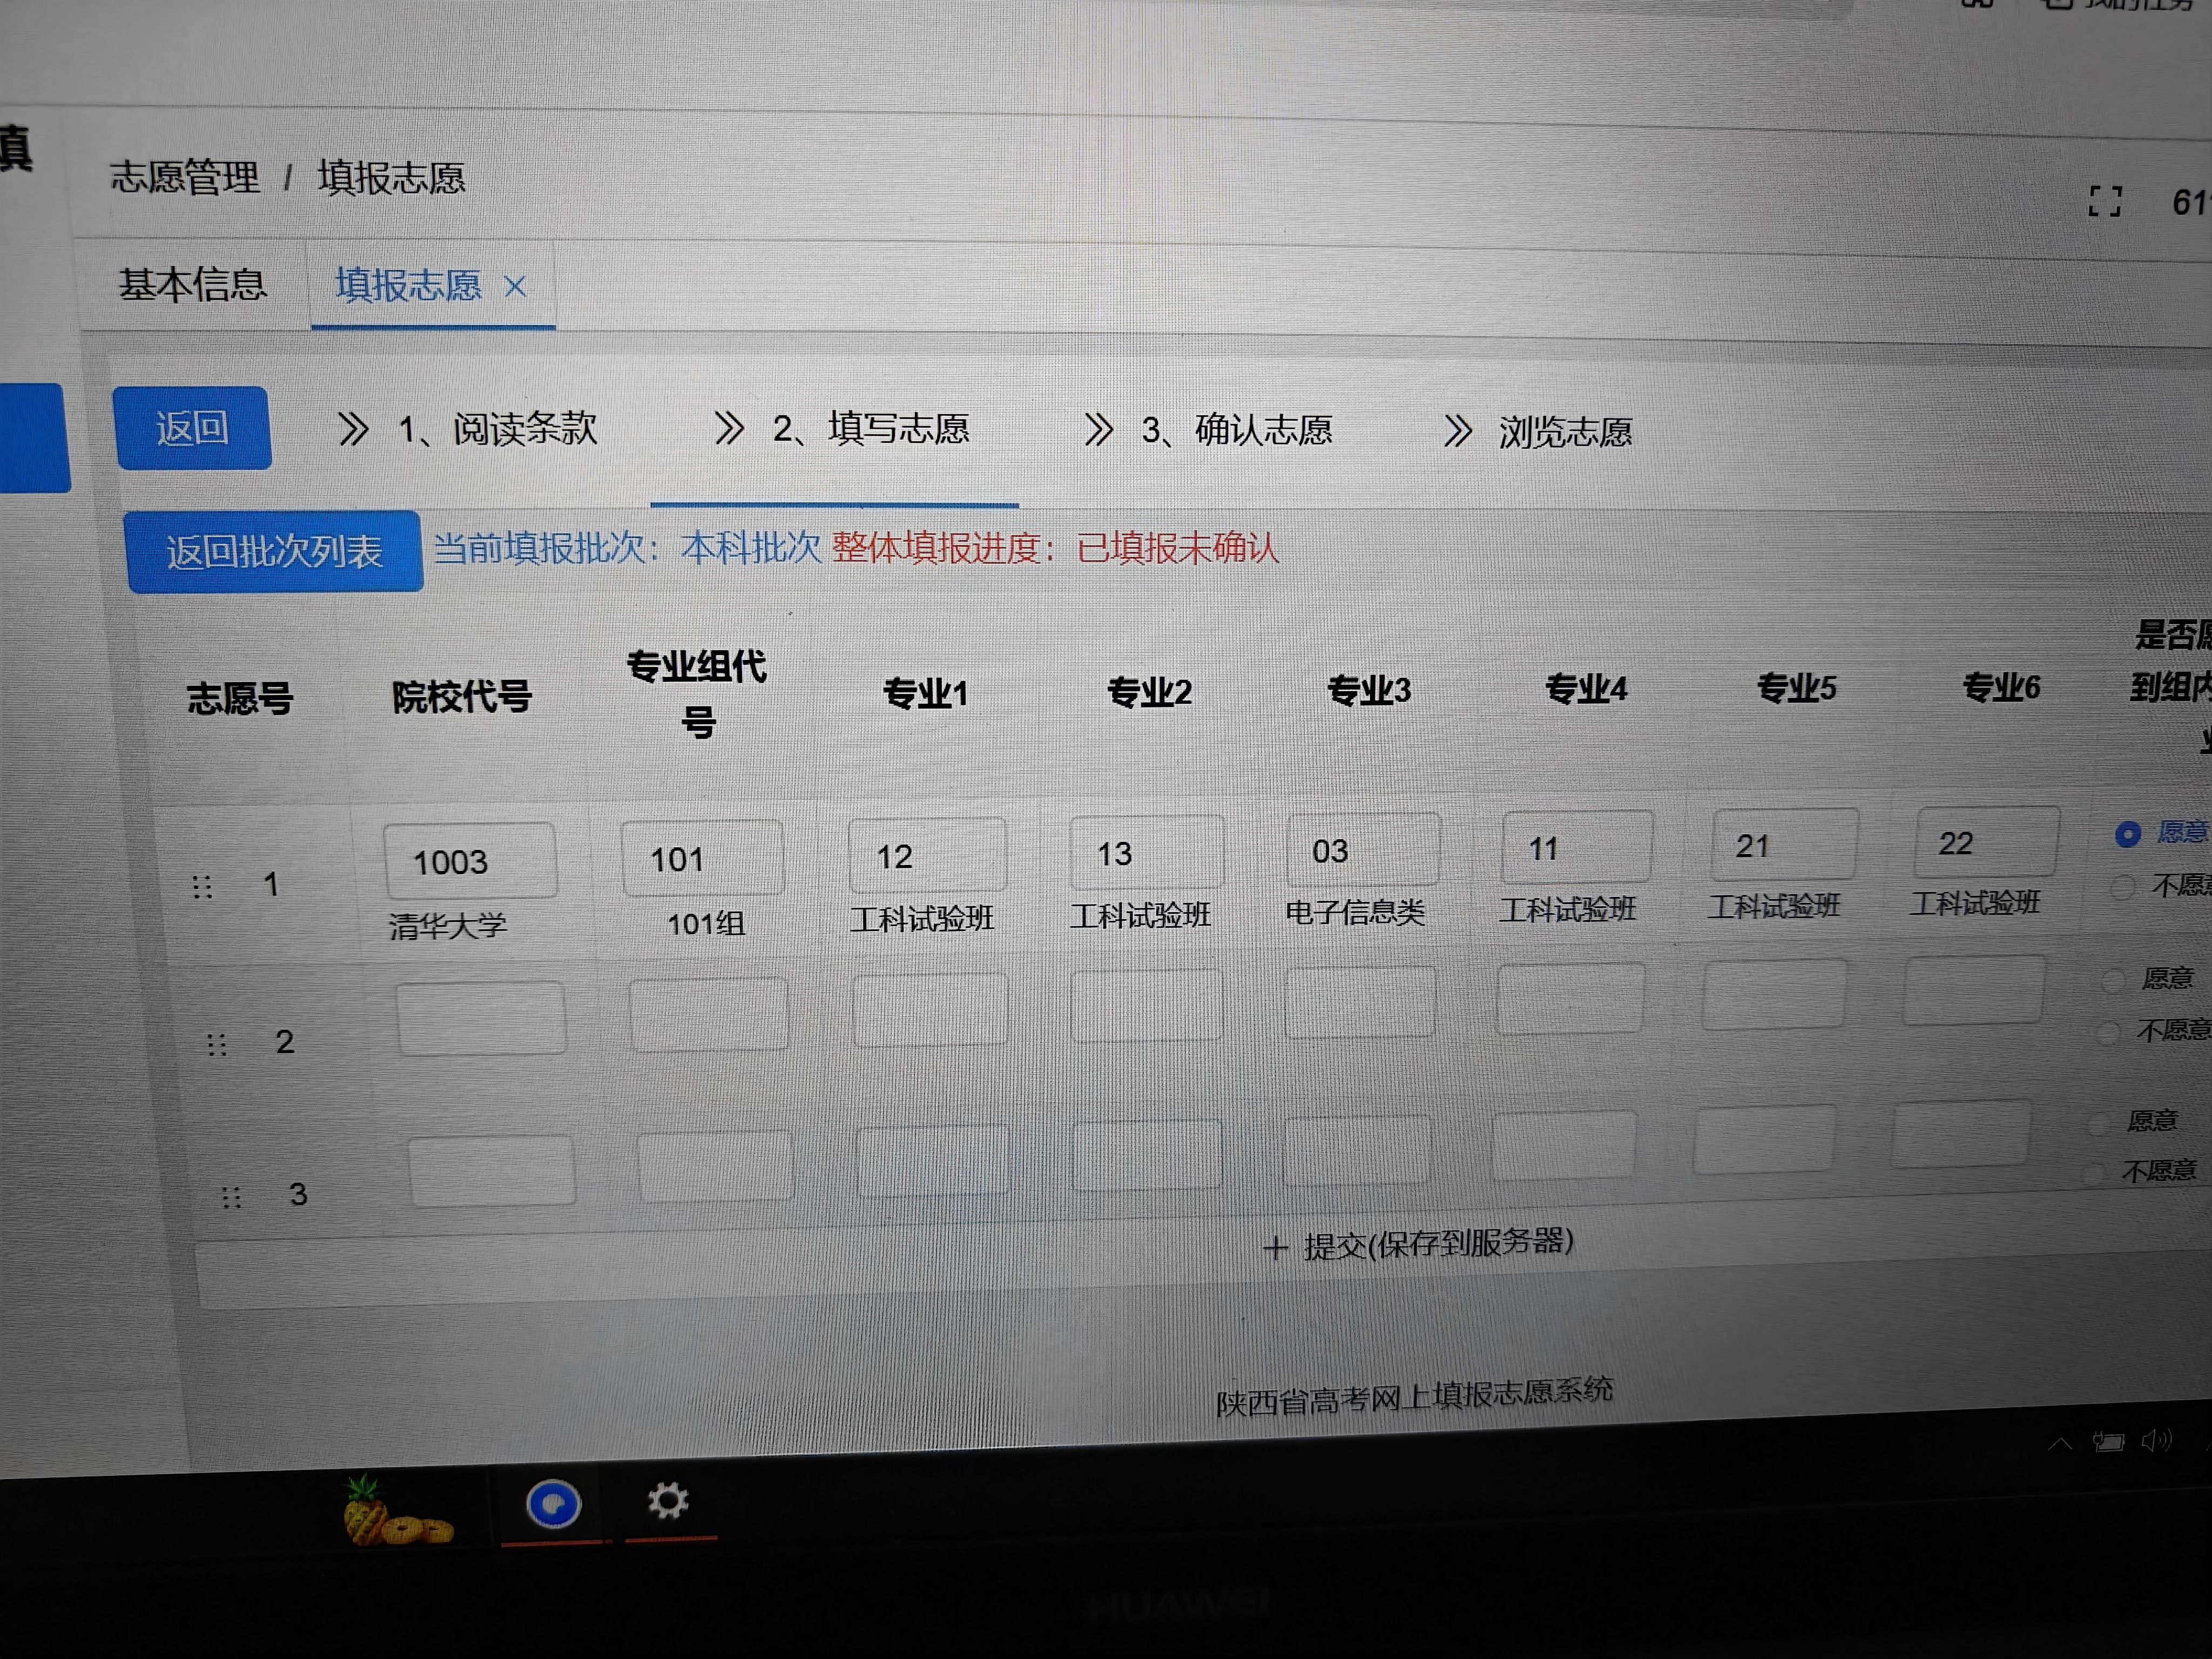Click the 清华大学 school name text

point(447,926)
